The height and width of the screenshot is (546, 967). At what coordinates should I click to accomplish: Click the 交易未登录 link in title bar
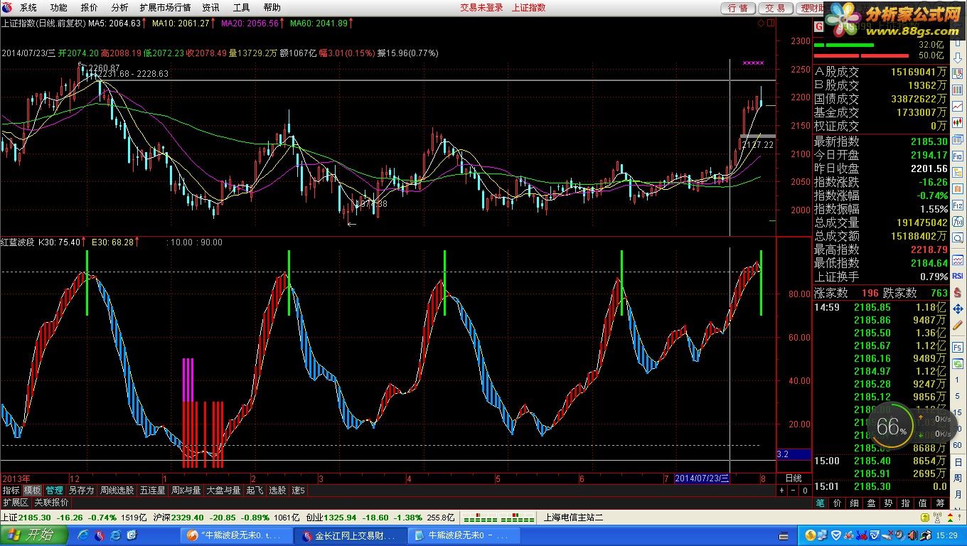[481, 8]
